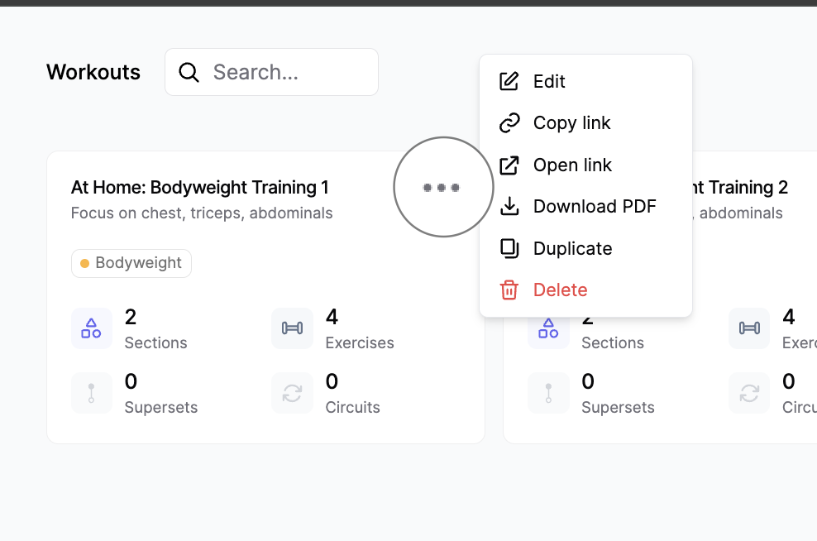Image resolution: width=817 pixels, height=541 pixels.
Task: Click the dumbbell icon on second card
Action: tap(749, 328)
